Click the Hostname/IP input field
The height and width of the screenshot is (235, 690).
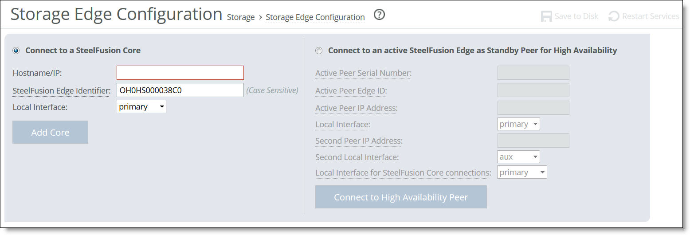(180, 73)
